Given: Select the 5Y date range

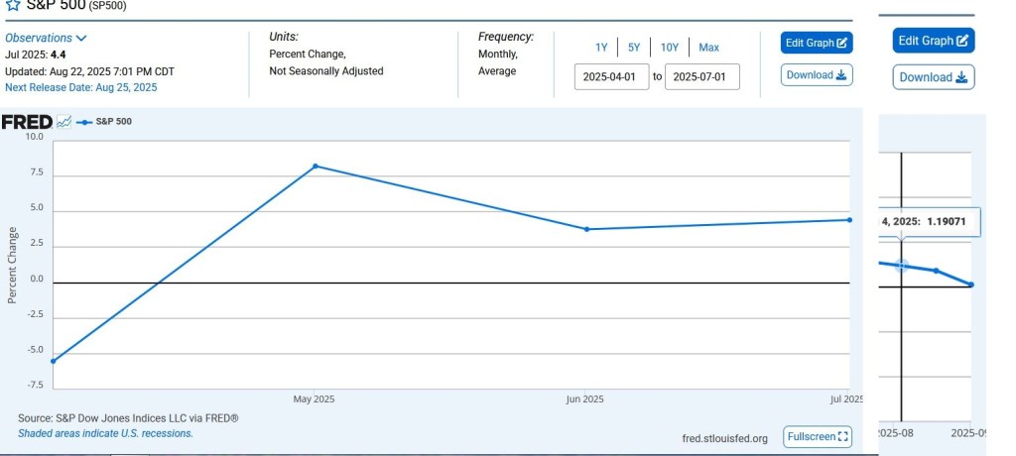Looking at the screenshot, I should 634,48.
